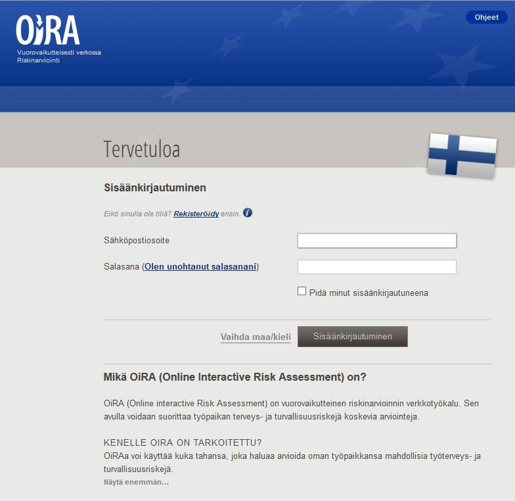Focus the Salasana password field
The width and height of the screenshot is (515, 501).
[x=377, y=267]
